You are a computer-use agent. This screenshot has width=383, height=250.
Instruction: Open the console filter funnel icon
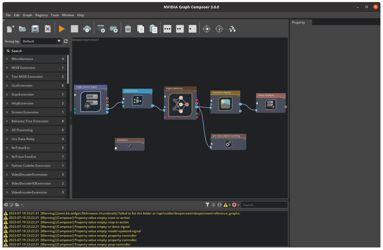[208, 205]
